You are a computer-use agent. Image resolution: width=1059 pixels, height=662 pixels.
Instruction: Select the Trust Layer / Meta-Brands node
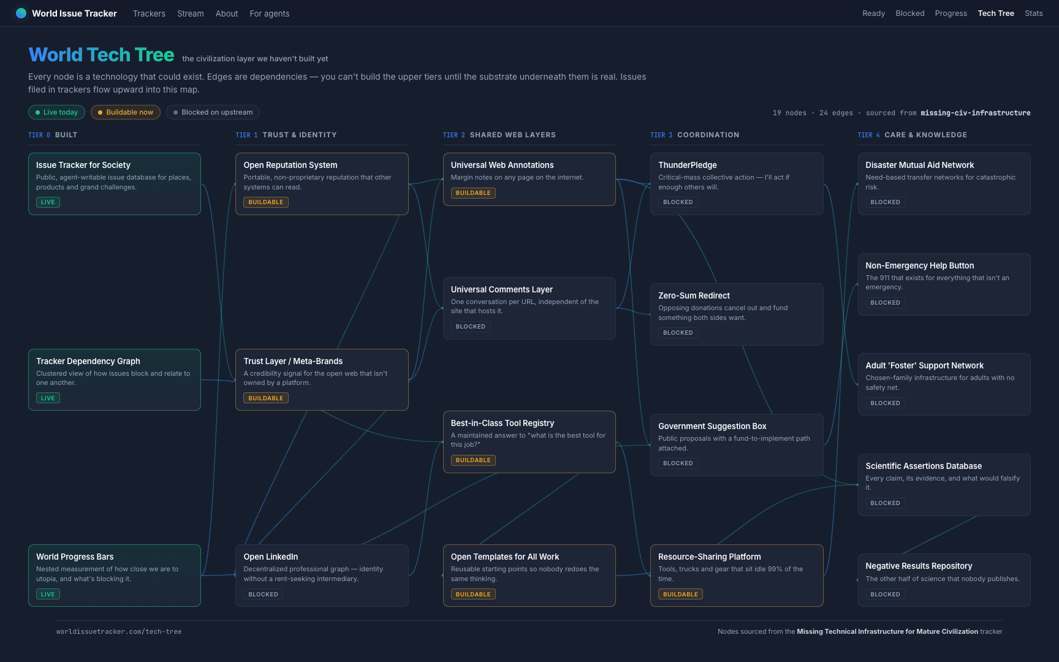pyautogui.click(x=322, y=379)
